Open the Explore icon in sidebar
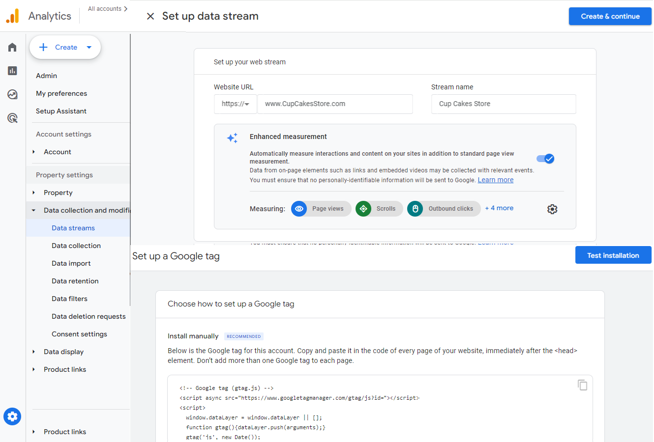654x442 pixels. pos(12,94)
